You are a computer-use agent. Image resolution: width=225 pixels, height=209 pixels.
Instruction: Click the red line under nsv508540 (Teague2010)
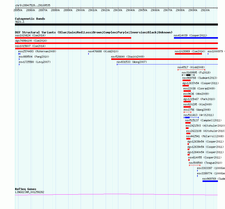pos(195,165)
